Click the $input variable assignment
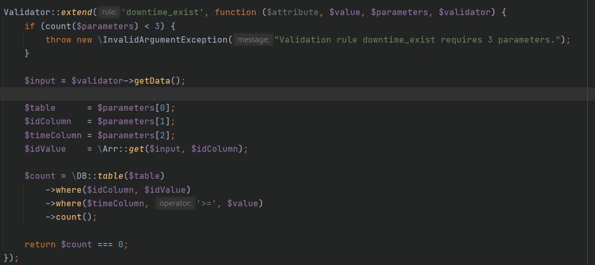The height and width of the screenshot is (265, 595). click(x=40, y=81)
